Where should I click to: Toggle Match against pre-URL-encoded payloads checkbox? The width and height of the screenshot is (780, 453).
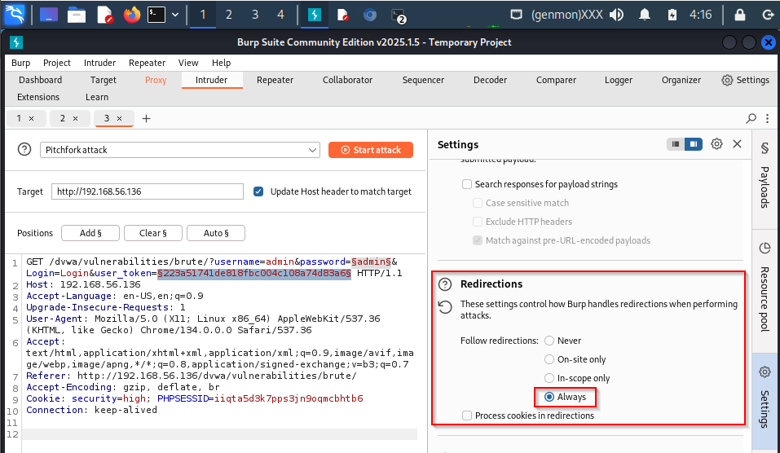pyautogui.click(x=477, y=240)
